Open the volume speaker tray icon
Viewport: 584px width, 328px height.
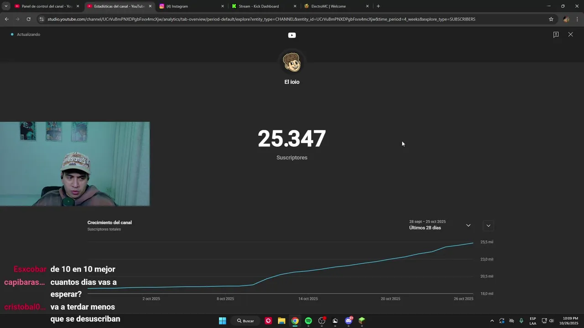[x=552, y=321]
